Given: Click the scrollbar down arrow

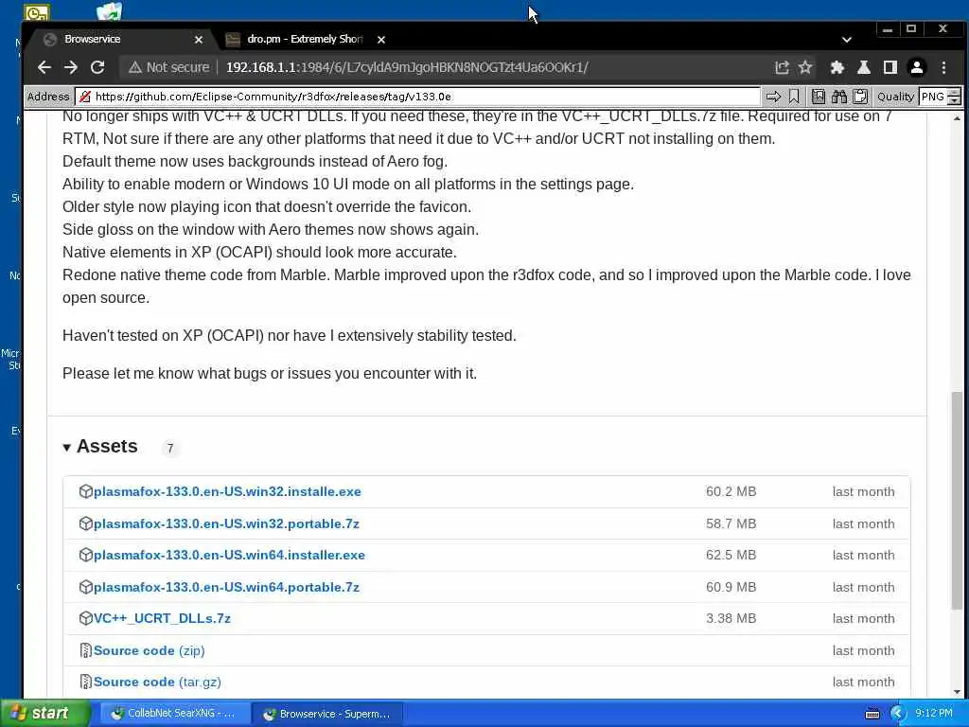Looking at the screenshot, I should [x=957, y=692].
